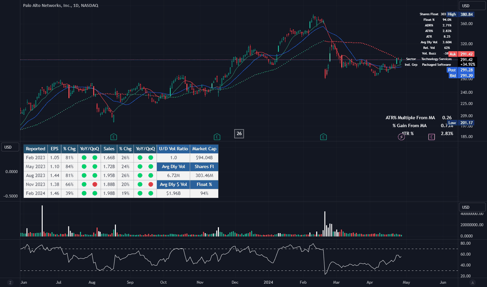Click the Sales column header

pos(109,149)
